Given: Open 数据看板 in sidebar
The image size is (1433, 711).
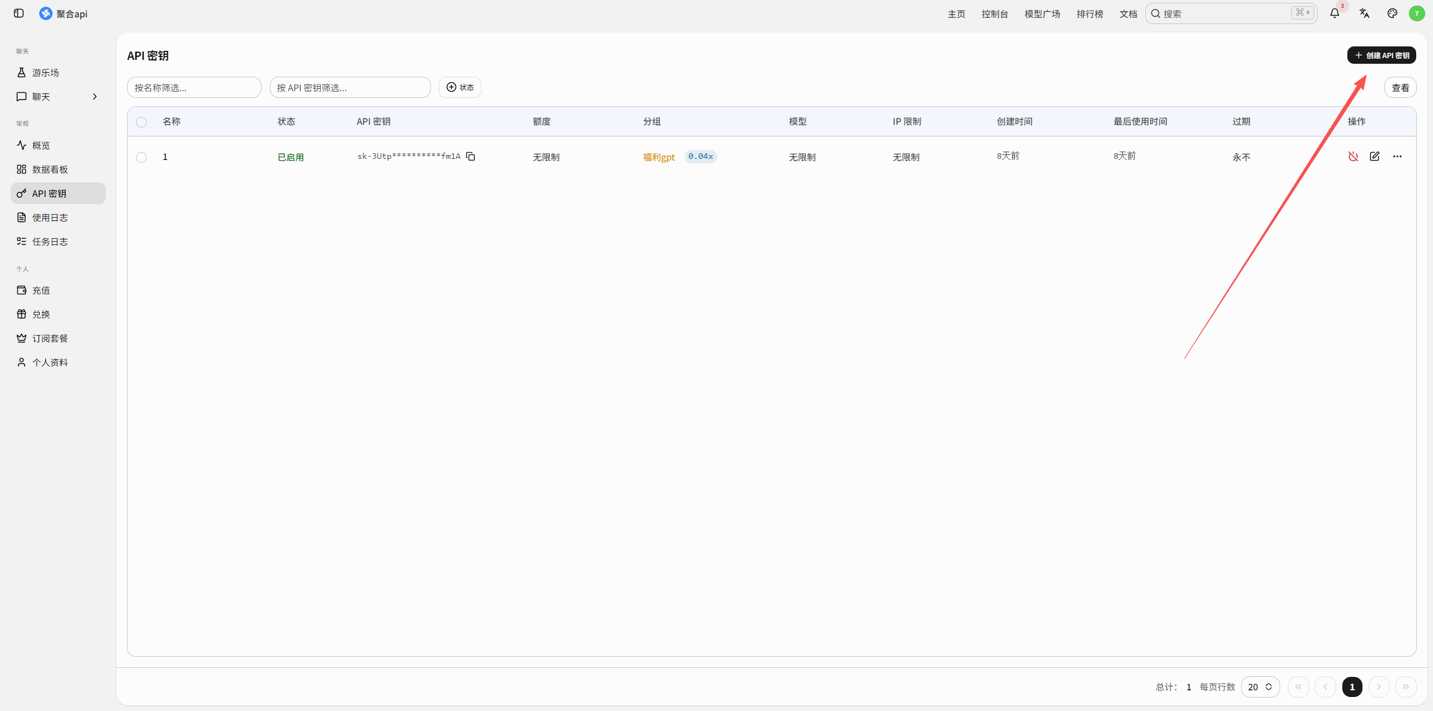Looking at the screenshot, I should (58, 169).
